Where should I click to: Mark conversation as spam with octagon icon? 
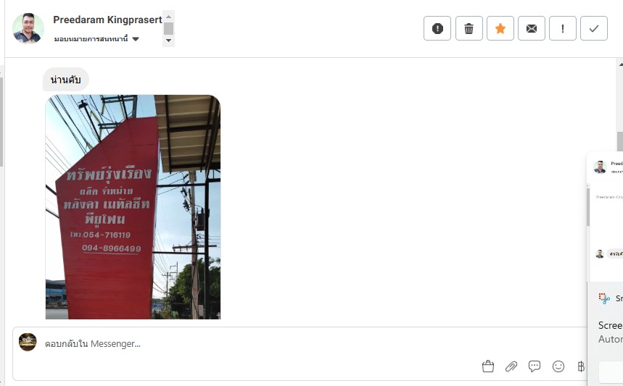click(437, 28)
